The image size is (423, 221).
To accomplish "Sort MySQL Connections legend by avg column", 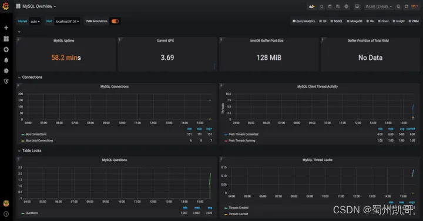I will click(209, 129).
